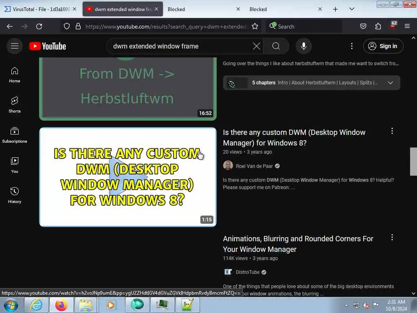This screenshot has height=313, width=417.
Task: Open Animations, Blurring and Rounded Corners title
Action: pyautogui.click(x=298, y=244)
